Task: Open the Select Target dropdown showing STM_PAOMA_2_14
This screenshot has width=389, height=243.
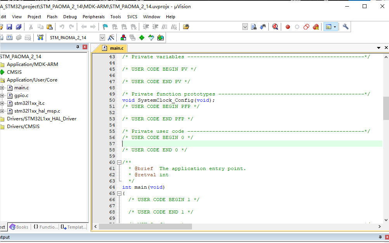Action: [102, 37]
